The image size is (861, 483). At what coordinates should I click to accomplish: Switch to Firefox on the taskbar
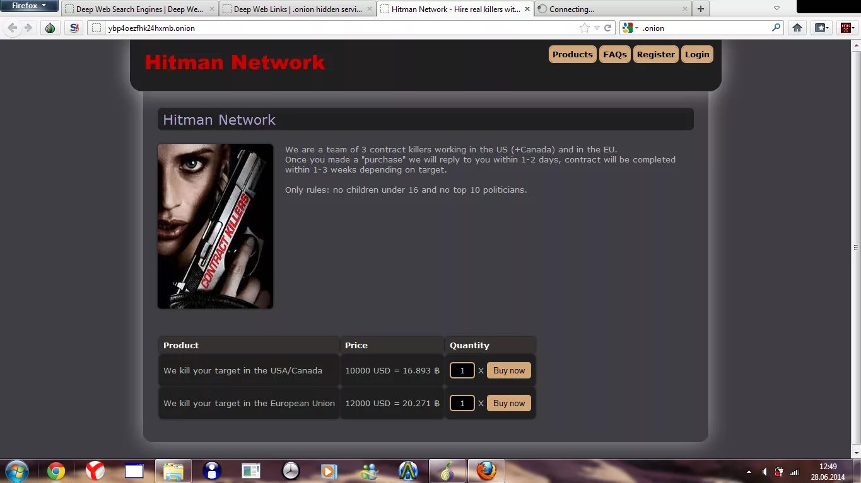[486, 471]
